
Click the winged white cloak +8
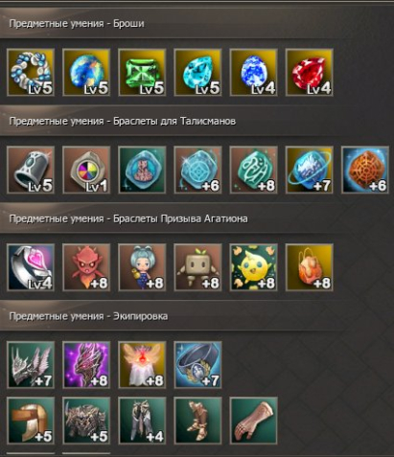pos(142,365)
